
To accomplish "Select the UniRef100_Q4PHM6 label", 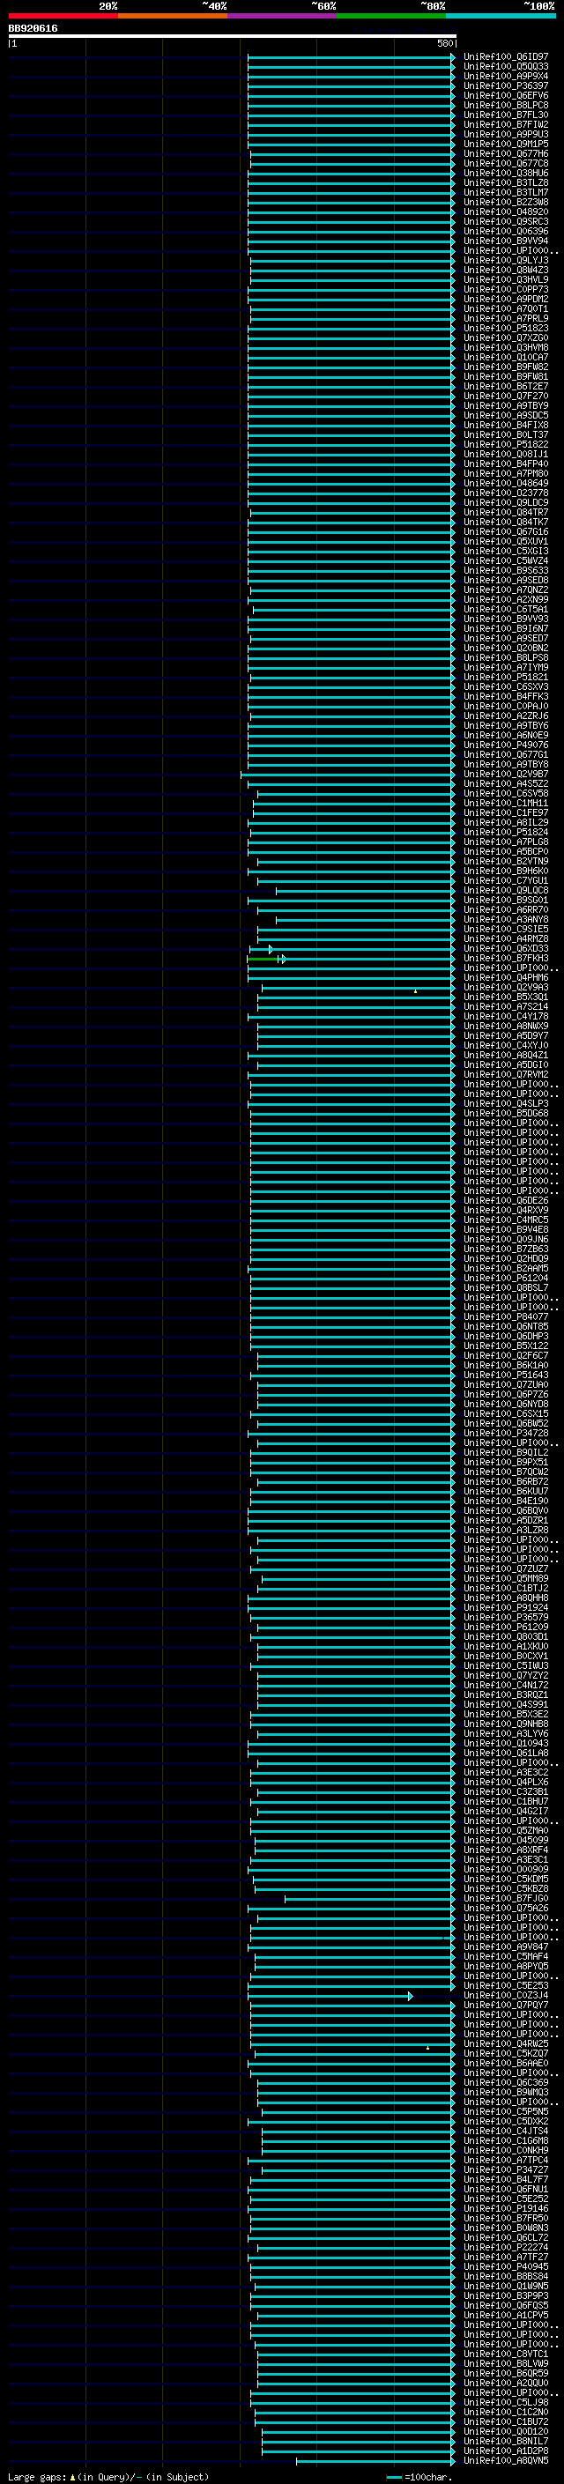I will coord(506,978).
